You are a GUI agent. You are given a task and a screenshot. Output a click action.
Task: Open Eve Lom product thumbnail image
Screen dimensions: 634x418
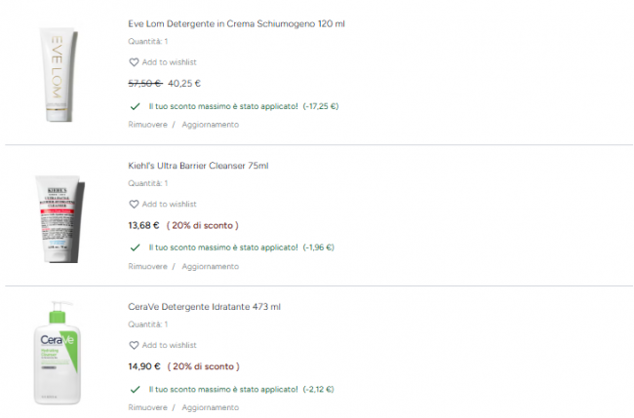[58, 74]
